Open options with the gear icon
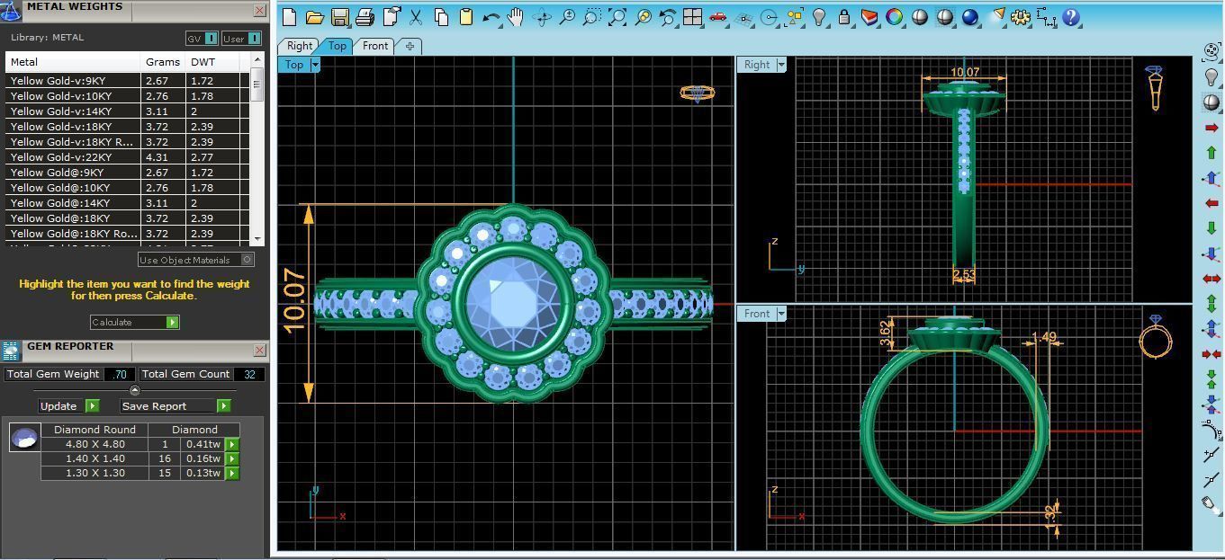This screenshot has width=1225, height=560. (x=1021, y=17)
